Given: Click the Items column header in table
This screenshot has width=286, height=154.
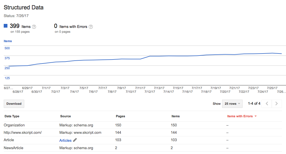Looking at the screenshot, I should pyautogui.click(x=176, y=116).
